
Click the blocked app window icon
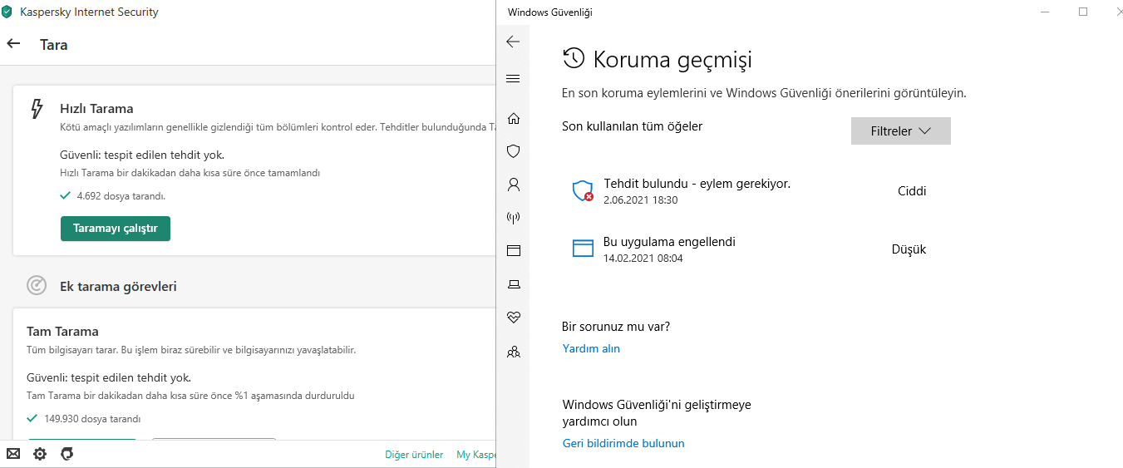[x=584, y=249]
